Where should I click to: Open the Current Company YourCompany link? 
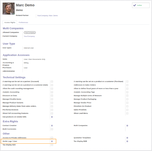[x=29, y=36]
